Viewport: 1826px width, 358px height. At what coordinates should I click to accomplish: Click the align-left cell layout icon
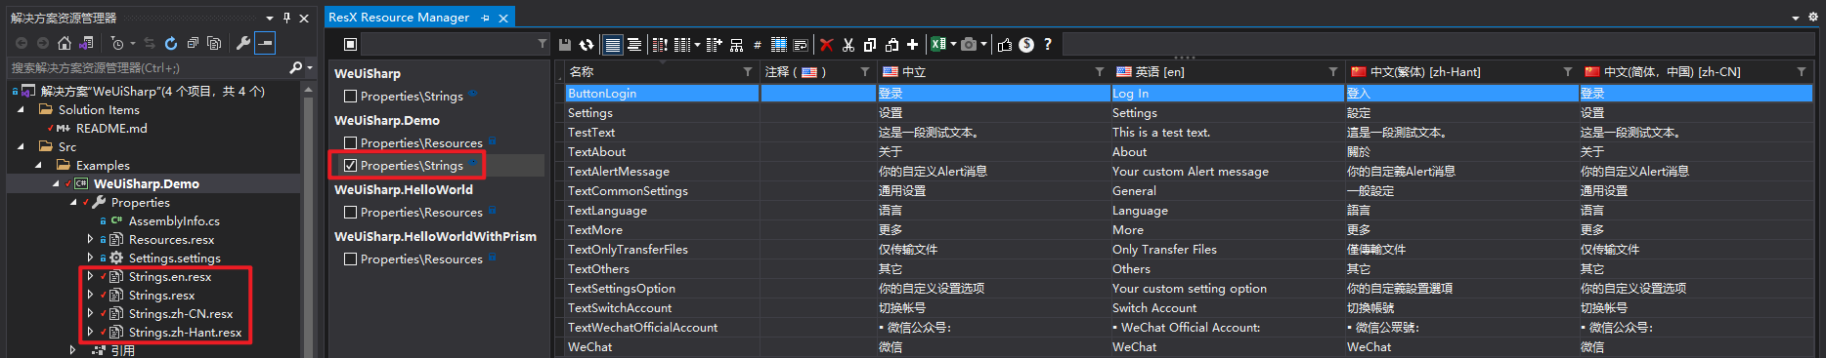613,44
